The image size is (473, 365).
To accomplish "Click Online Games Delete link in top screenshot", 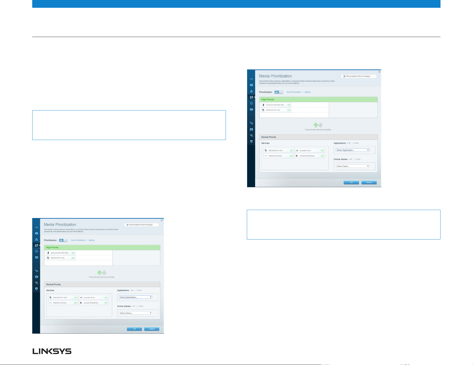I will (358, 159).
